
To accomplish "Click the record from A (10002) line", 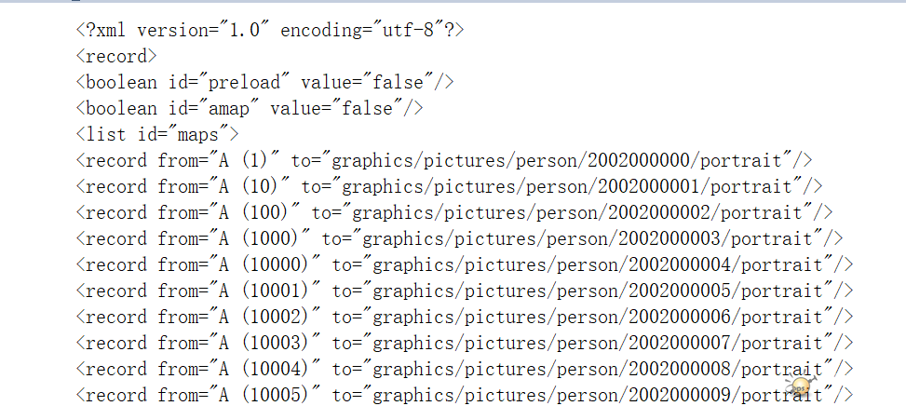I will point(465,317).
